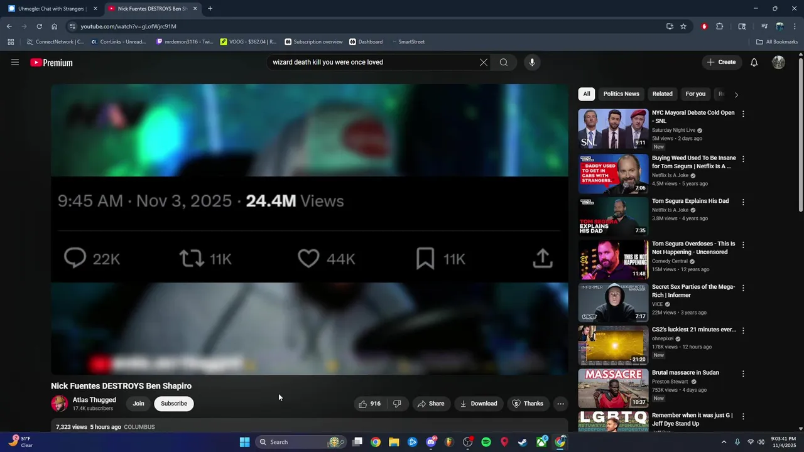The width and height of the screenshot is (804, 452).
Task: Open the YouTube hamburger guide menu
Action: [15, 62]
